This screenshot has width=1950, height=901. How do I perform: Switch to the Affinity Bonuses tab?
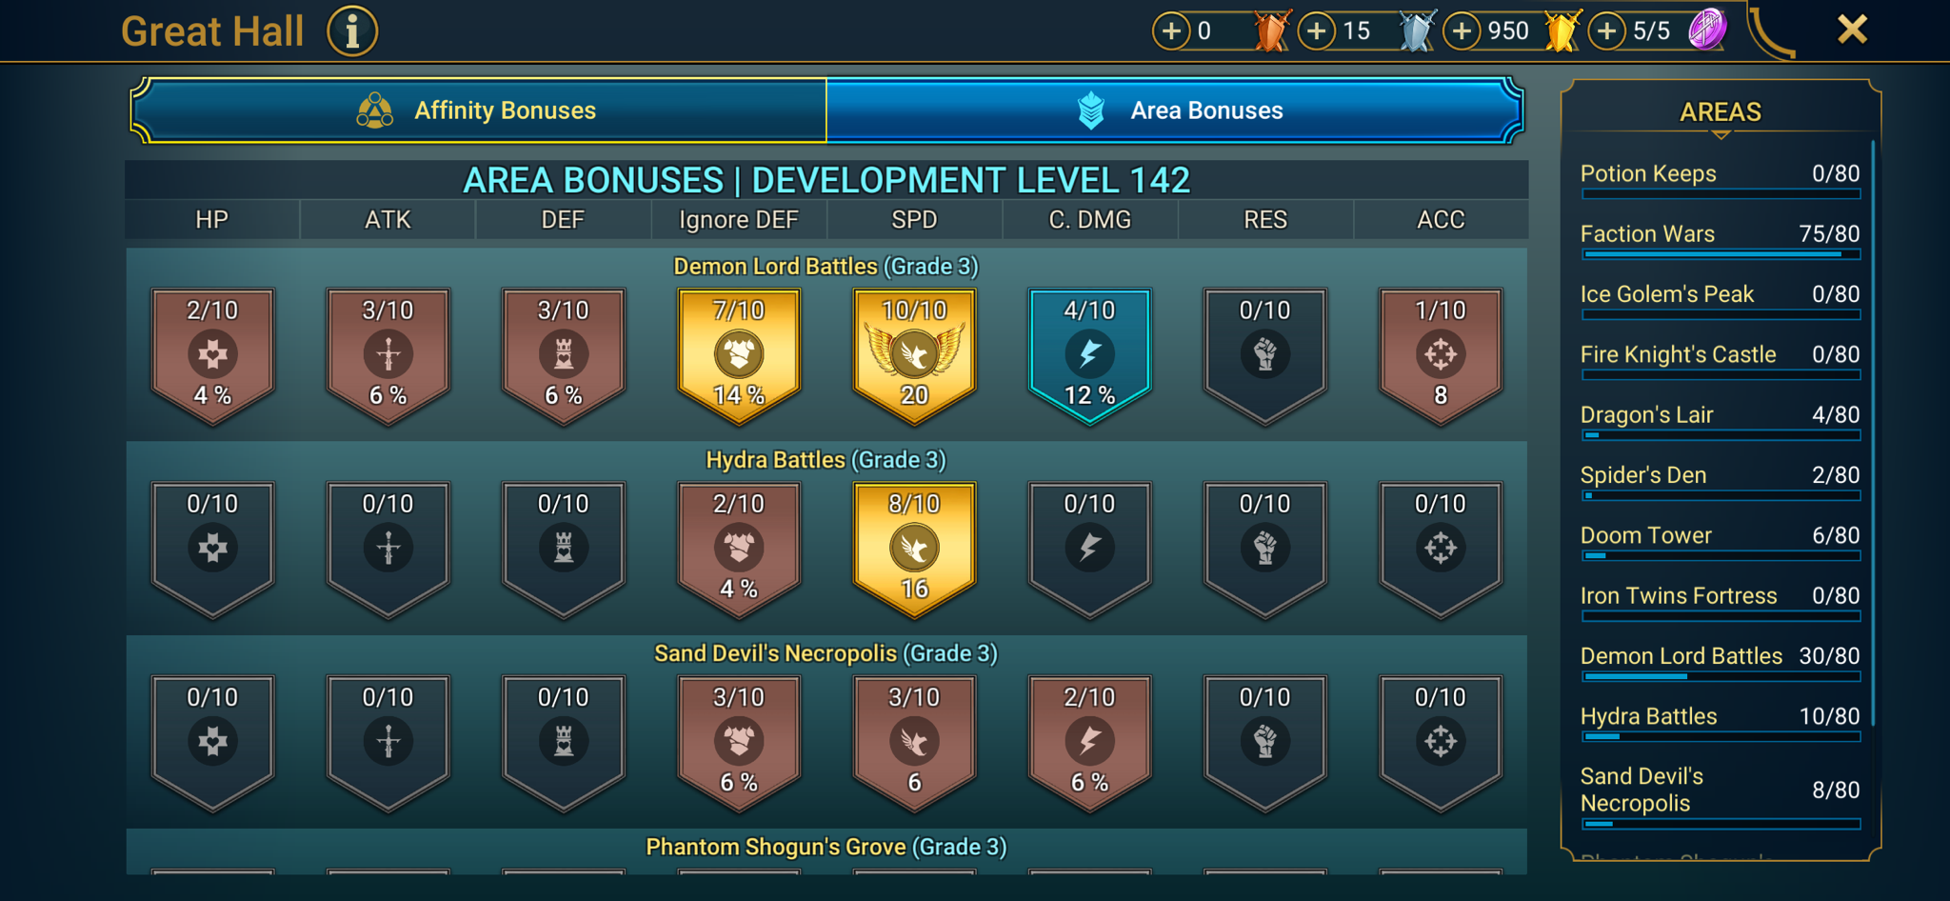point(479,110)
